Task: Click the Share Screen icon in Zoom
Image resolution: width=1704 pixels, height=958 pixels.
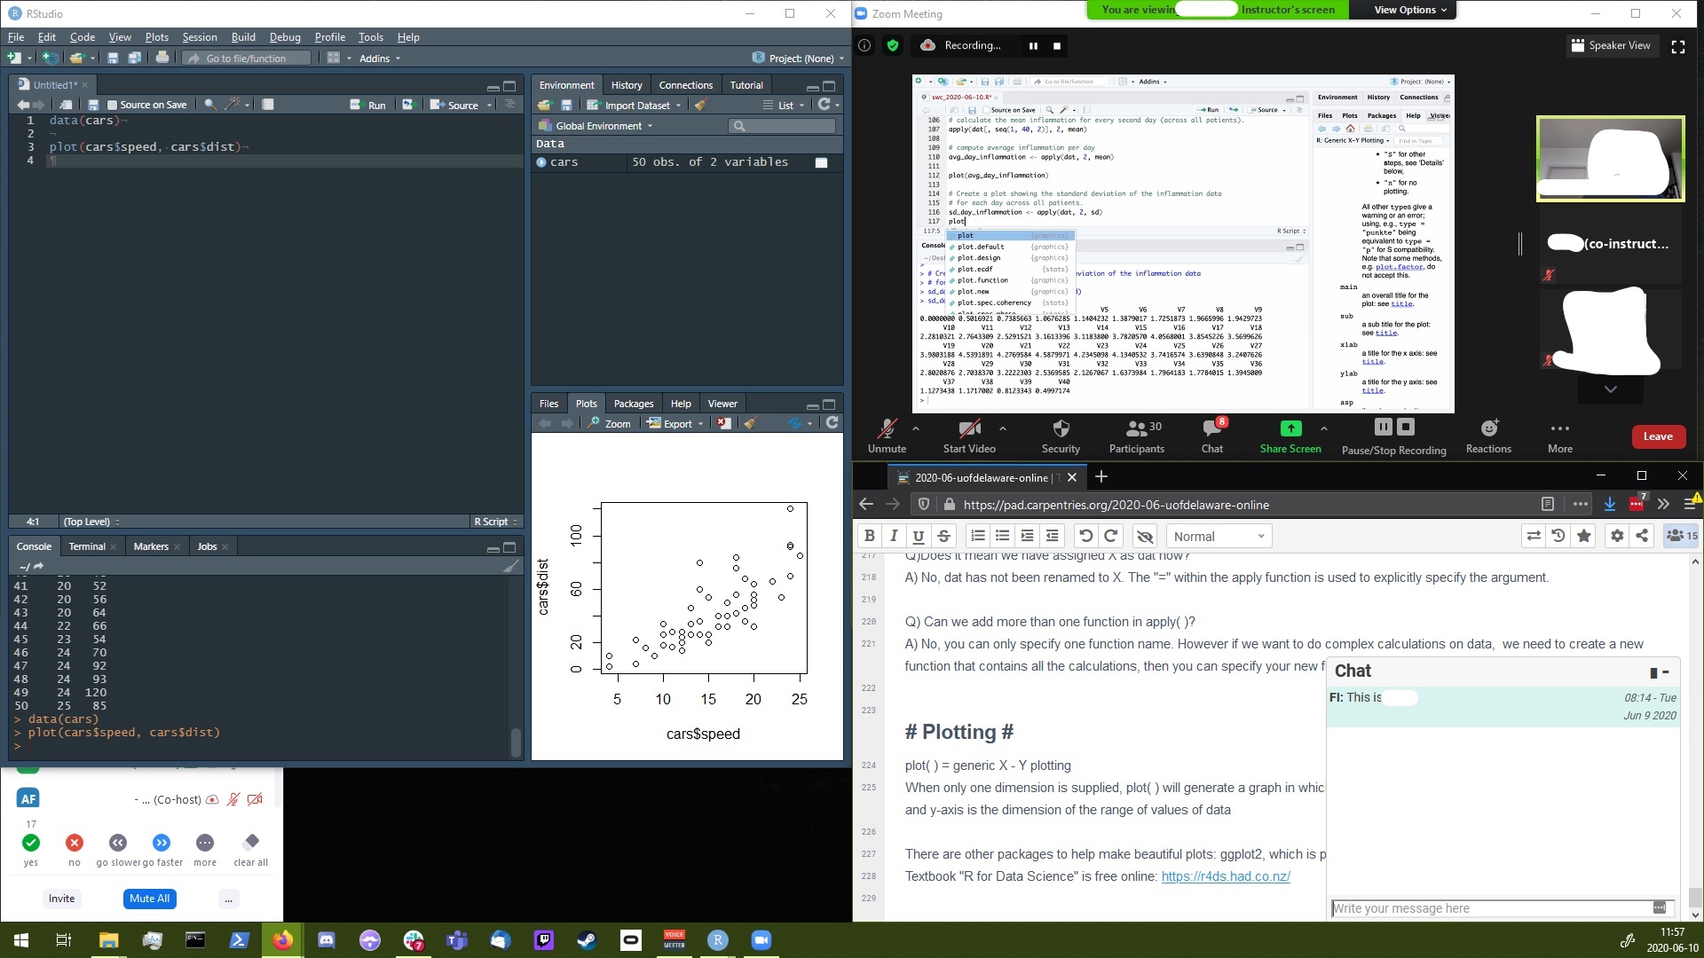Action: click(1290, 435)
